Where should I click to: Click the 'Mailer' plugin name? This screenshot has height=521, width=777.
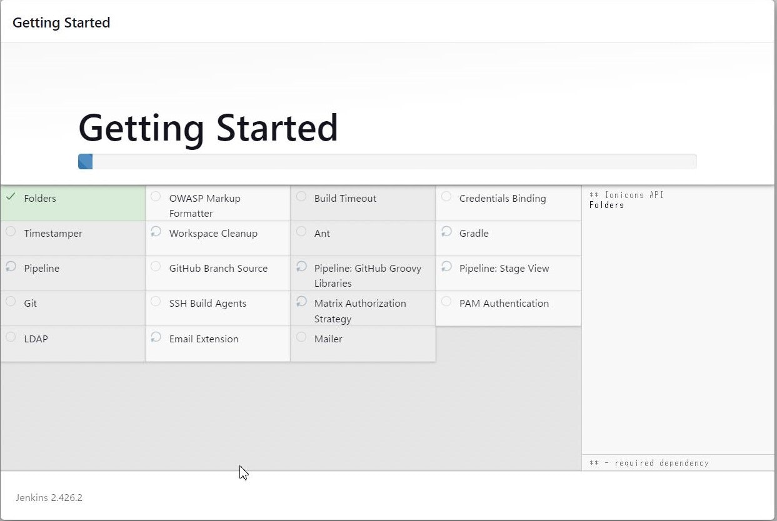click(328, 339)
